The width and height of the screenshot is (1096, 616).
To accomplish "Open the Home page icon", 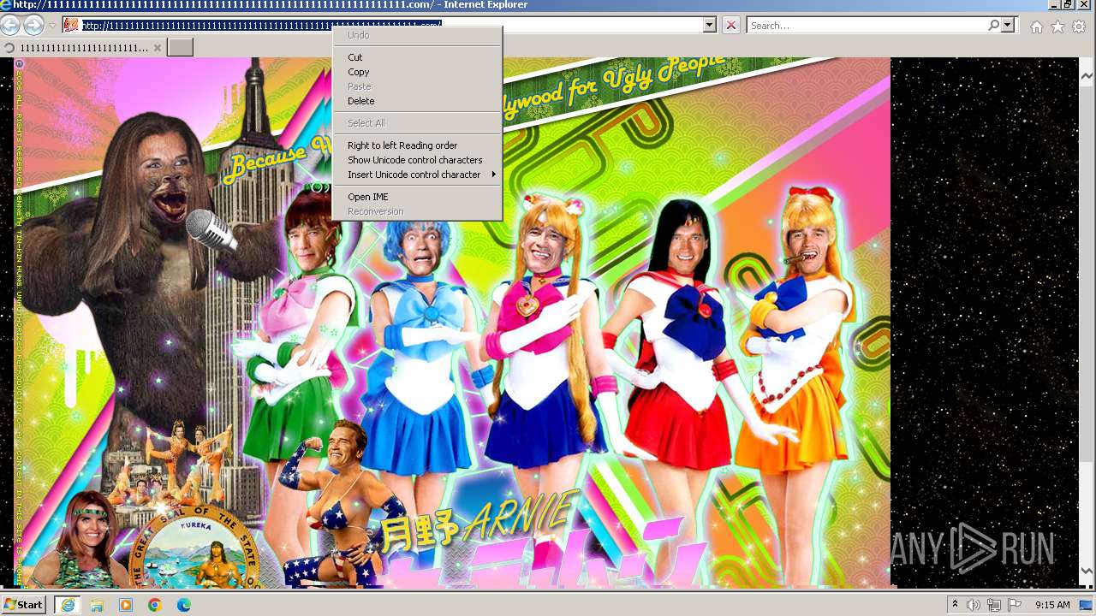I will pyautogui.click(x=1037, y=27).
